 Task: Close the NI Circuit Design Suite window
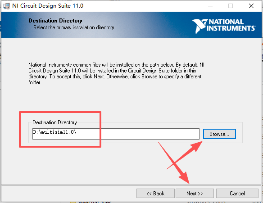point(251,6)
